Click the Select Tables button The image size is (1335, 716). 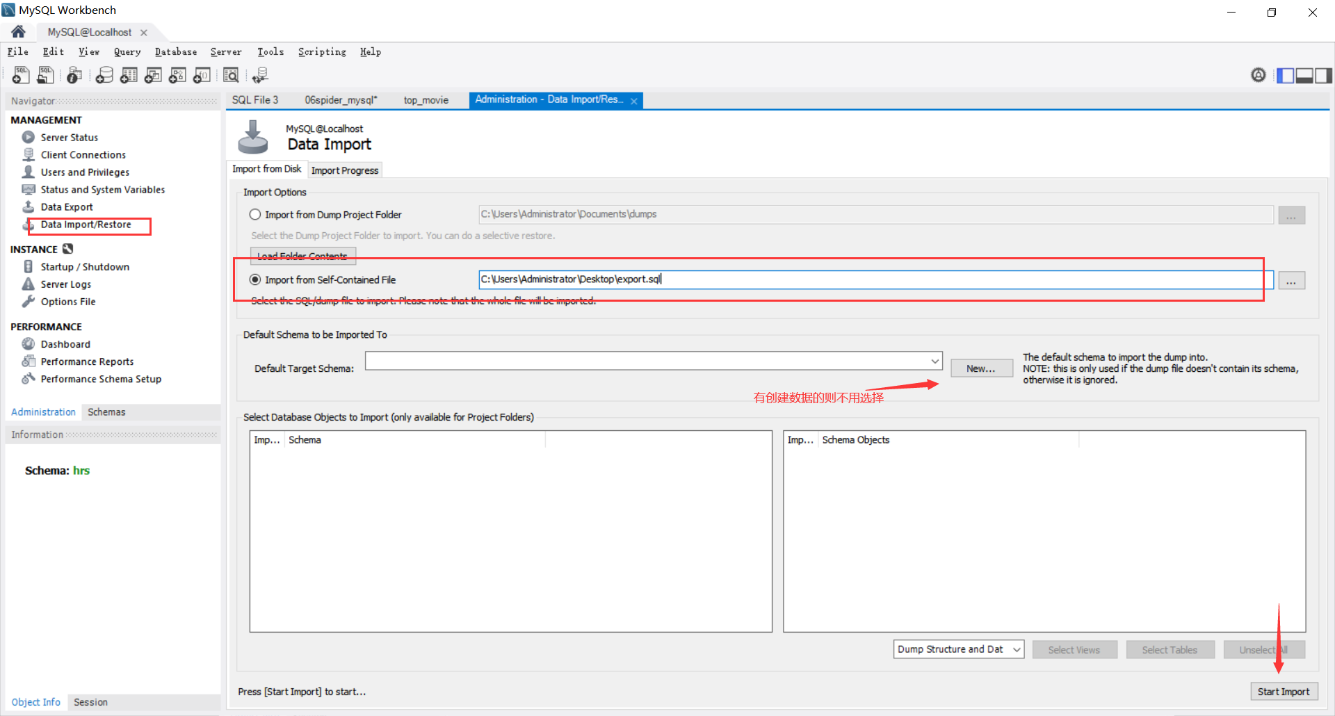tap(1170, 650)
